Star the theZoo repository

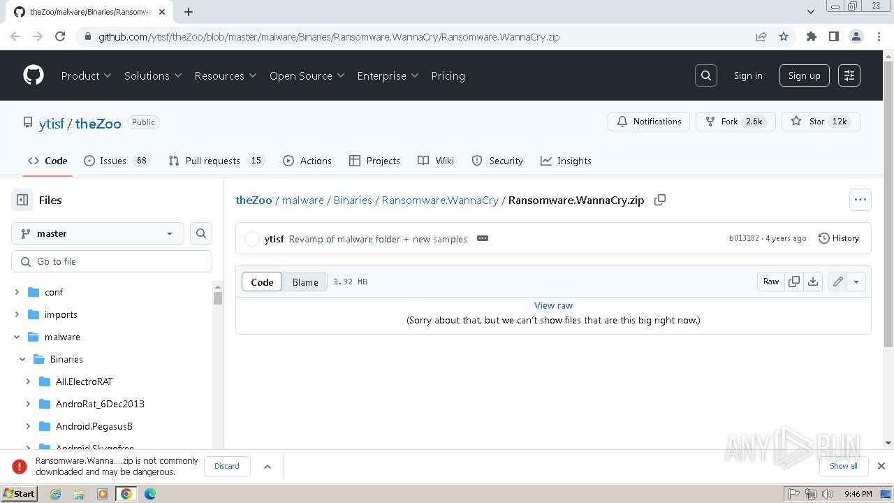click(821, 122)
